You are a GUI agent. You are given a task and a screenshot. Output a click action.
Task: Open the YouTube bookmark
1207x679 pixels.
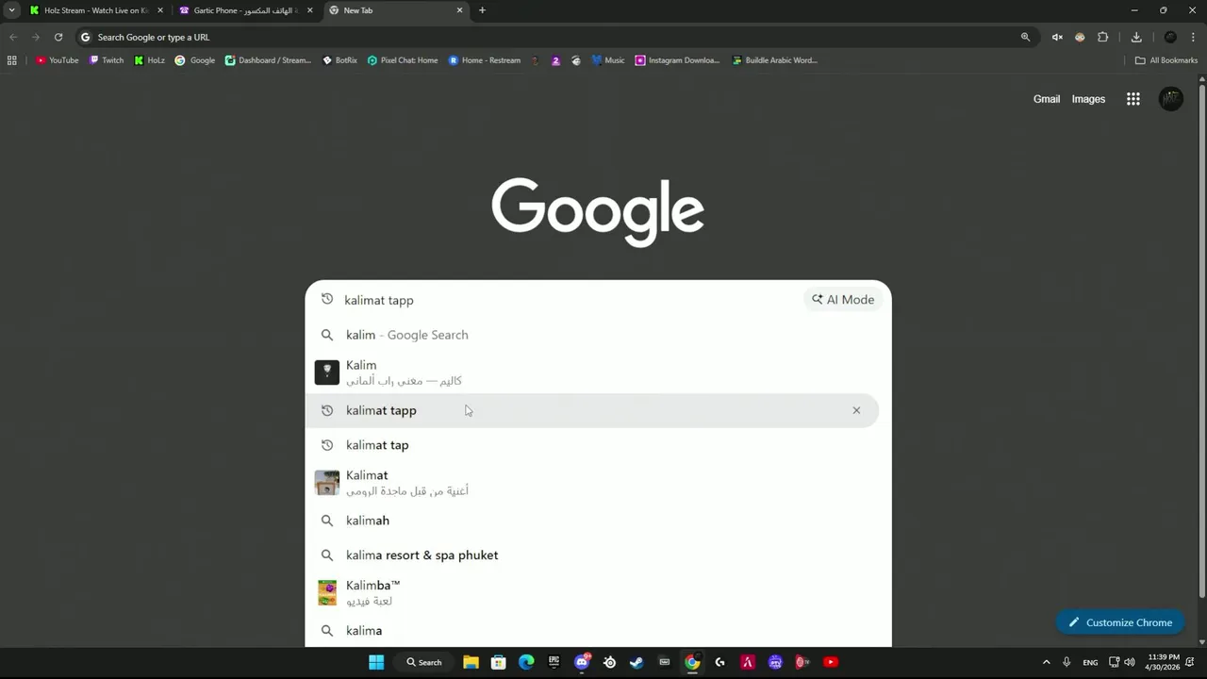point(58,60)
